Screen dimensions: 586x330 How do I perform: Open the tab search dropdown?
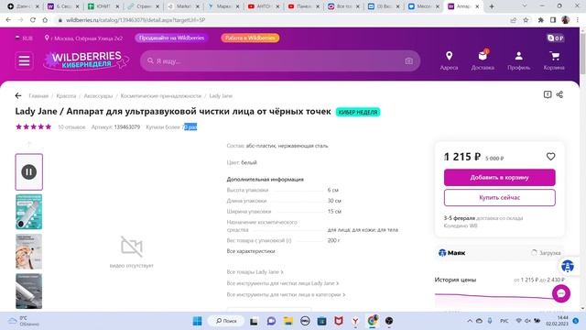pos(525,6)
